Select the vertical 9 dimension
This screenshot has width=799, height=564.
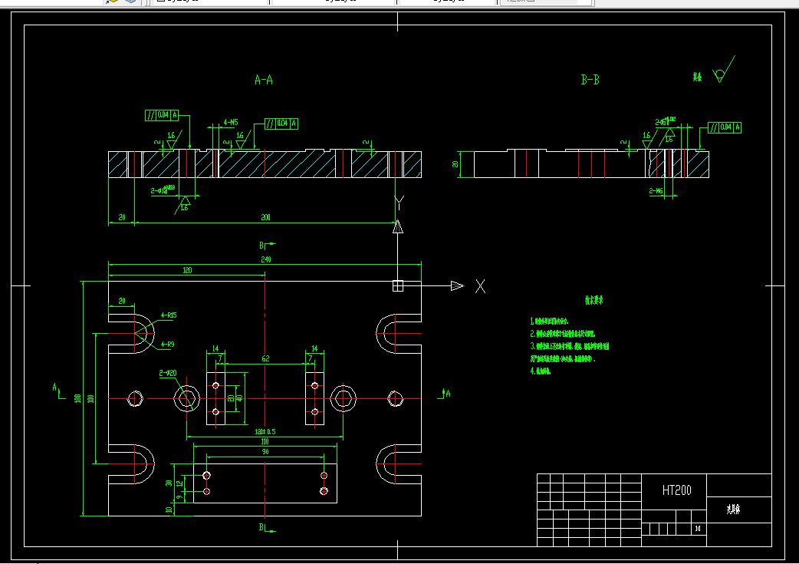tap(179, 496)
